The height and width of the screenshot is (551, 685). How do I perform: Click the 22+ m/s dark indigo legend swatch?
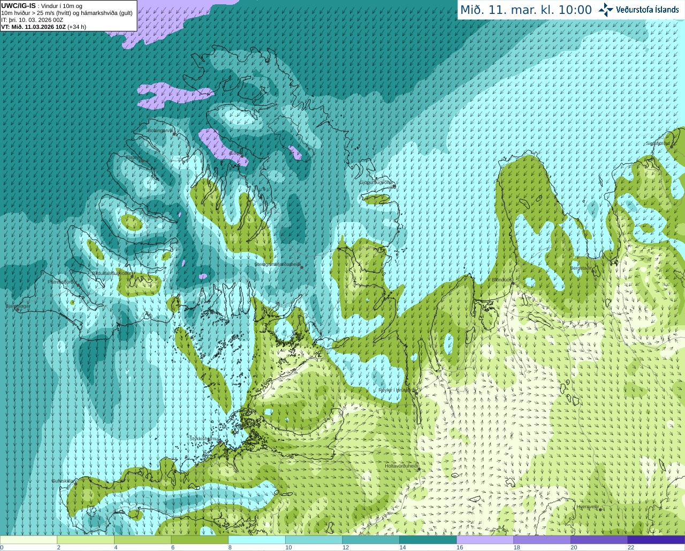pos(656,540)
